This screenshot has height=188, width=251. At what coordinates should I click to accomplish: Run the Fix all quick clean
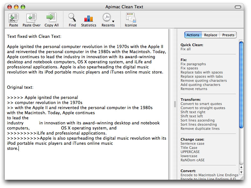185,49
